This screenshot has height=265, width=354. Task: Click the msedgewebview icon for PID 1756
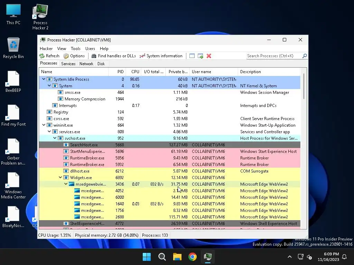[77, 210]
